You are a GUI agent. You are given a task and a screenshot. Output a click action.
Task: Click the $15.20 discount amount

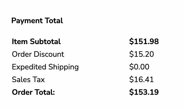coord(141,54)
